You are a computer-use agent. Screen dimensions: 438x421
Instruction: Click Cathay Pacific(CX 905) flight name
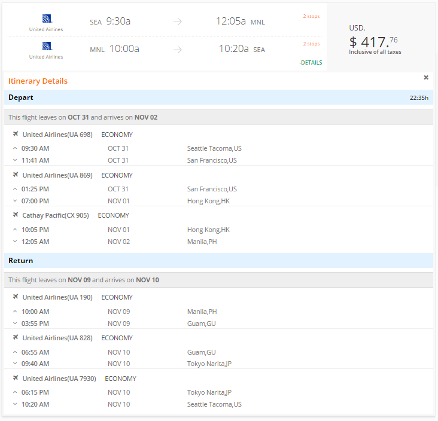[x=56, y=215]
